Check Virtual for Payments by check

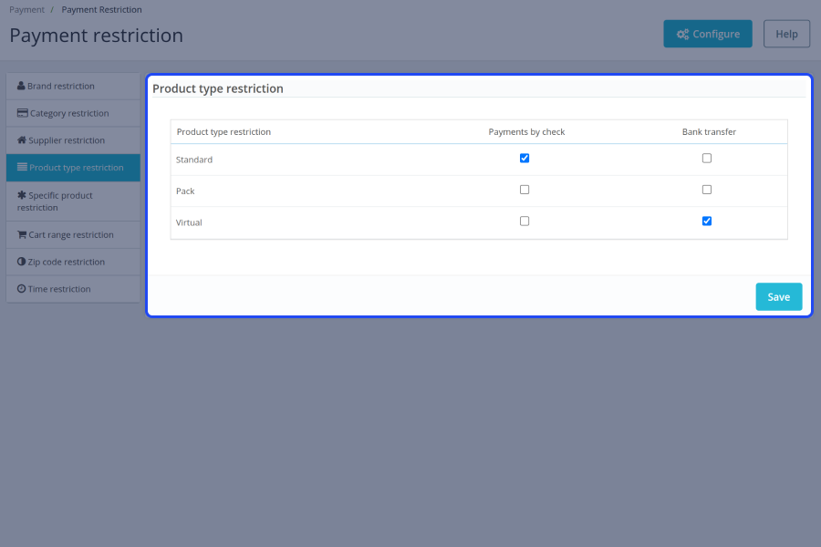point(525,221)
